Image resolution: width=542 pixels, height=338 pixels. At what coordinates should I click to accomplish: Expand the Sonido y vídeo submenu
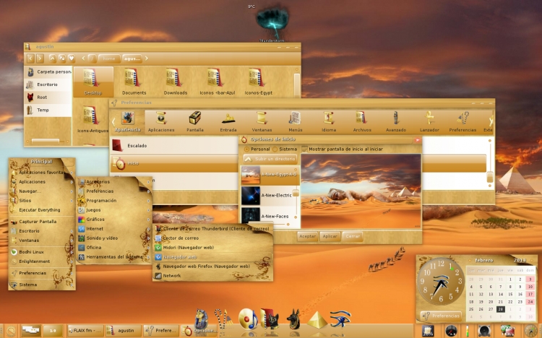click(x=114, y=238)
